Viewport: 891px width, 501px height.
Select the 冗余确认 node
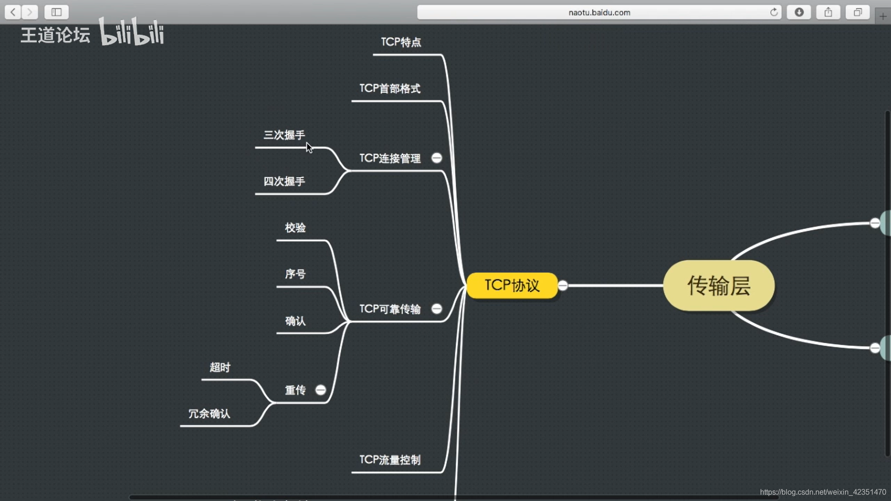209,414
